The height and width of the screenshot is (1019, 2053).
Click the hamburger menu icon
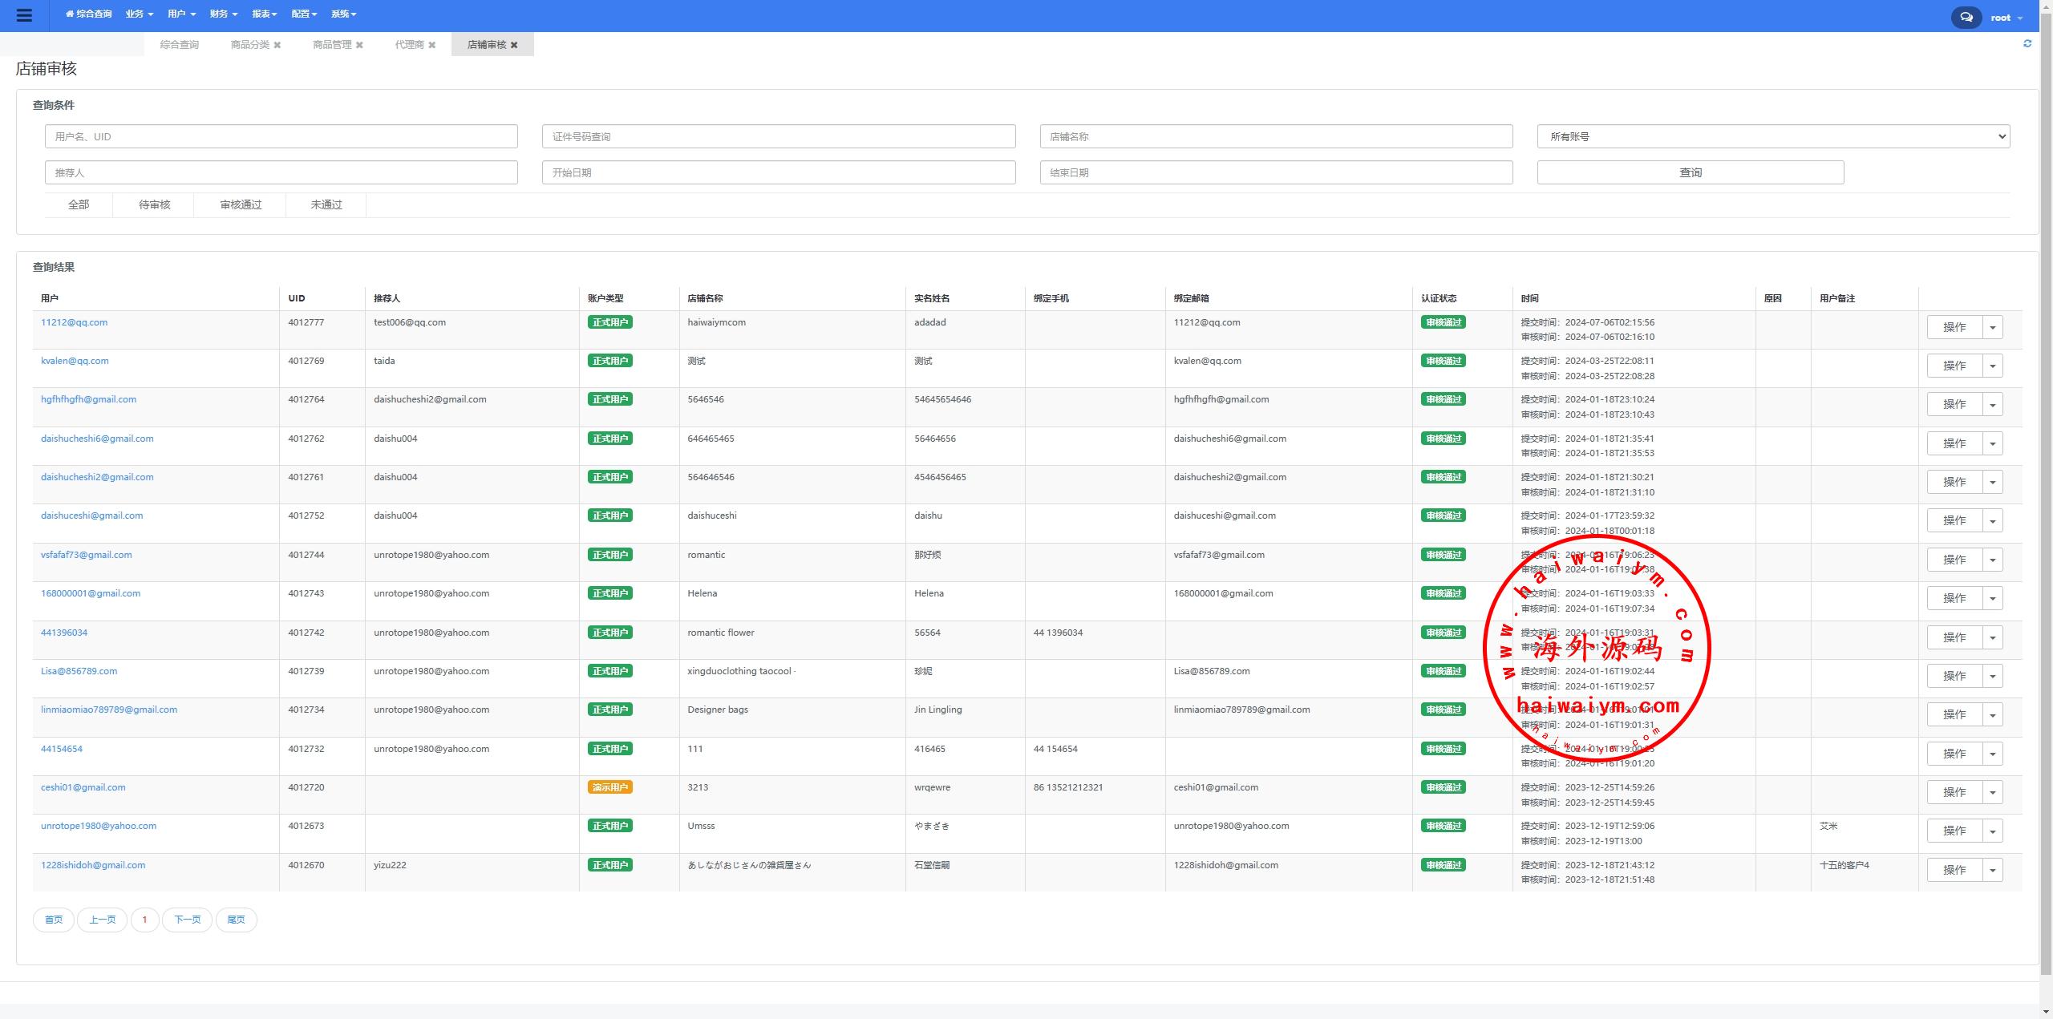[x=24, y=15]
